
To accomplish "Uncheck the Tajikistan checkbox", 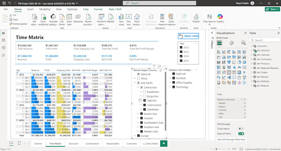I will coord(145,101).
